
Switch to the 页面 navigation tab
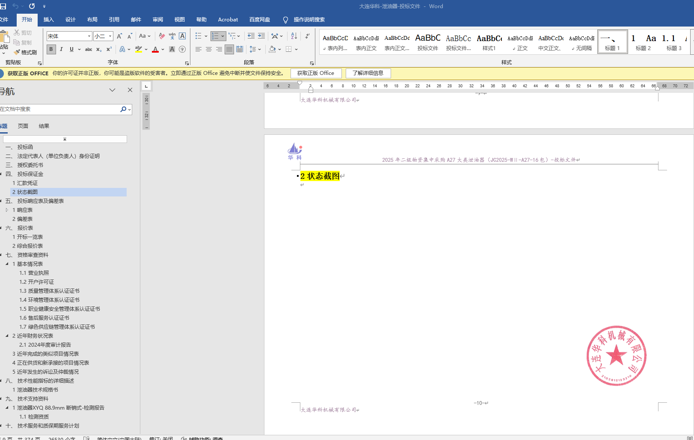(x=23, y=126)
